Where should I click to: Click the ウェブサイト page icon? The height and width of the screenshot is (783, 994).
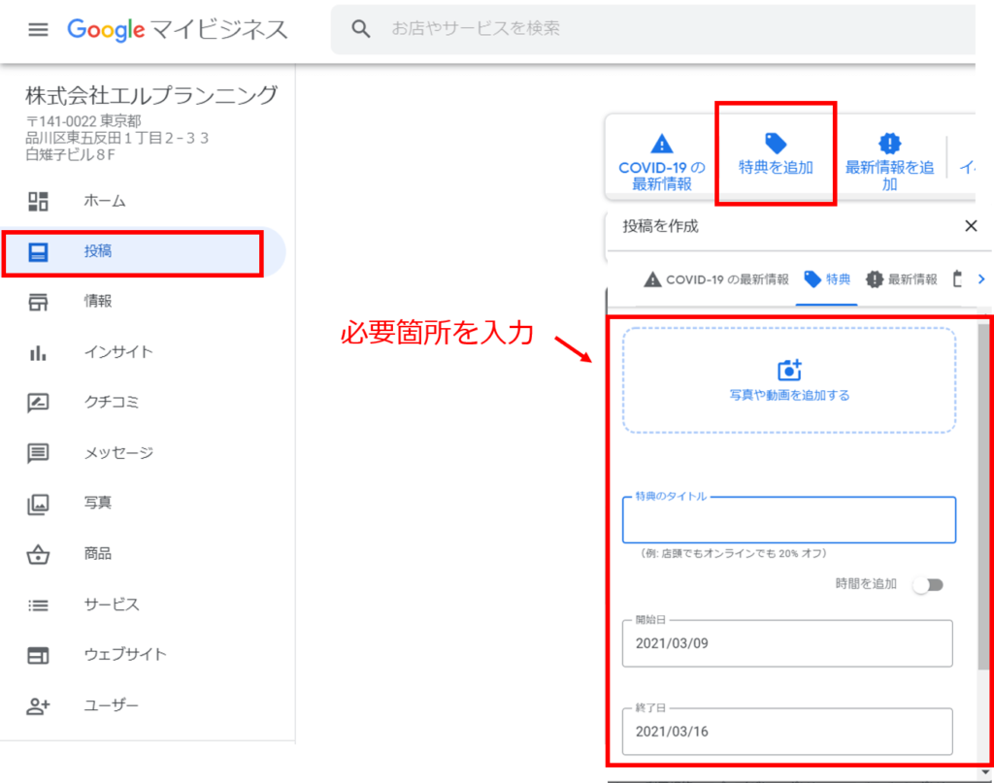[x=38, y=655]
